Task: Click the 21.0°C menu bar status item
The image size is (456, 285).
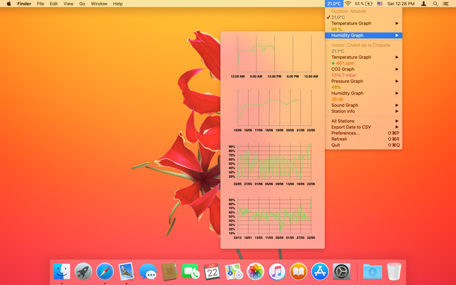Action: [333, 4]
